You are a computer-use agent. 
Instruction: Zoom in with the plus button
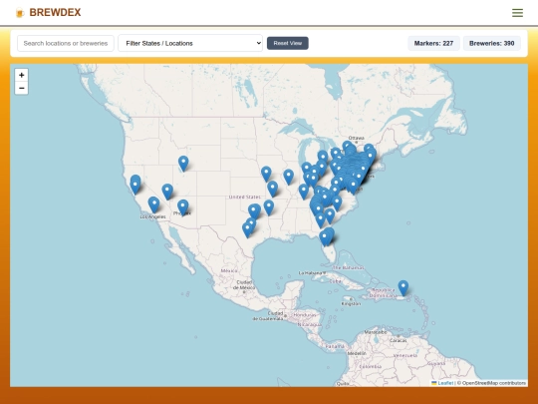(x=21, y=75)
